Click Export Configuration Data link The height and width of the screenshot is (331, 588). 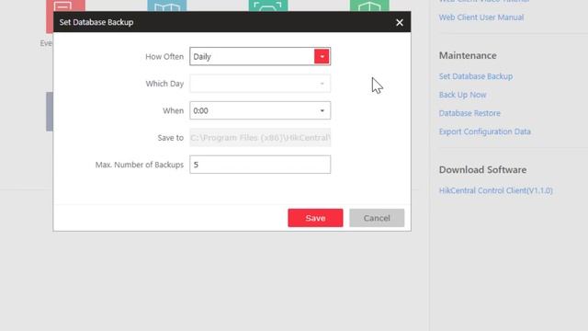[x=484, y=131]
